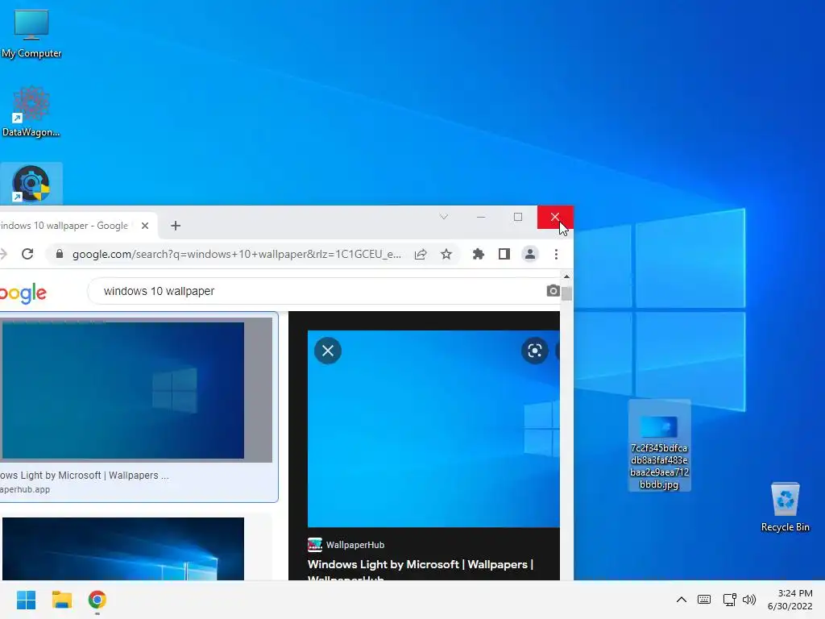Open the volume control tray icon
Viewport: 825px width, 619px height.
click(x=749, y=600)
